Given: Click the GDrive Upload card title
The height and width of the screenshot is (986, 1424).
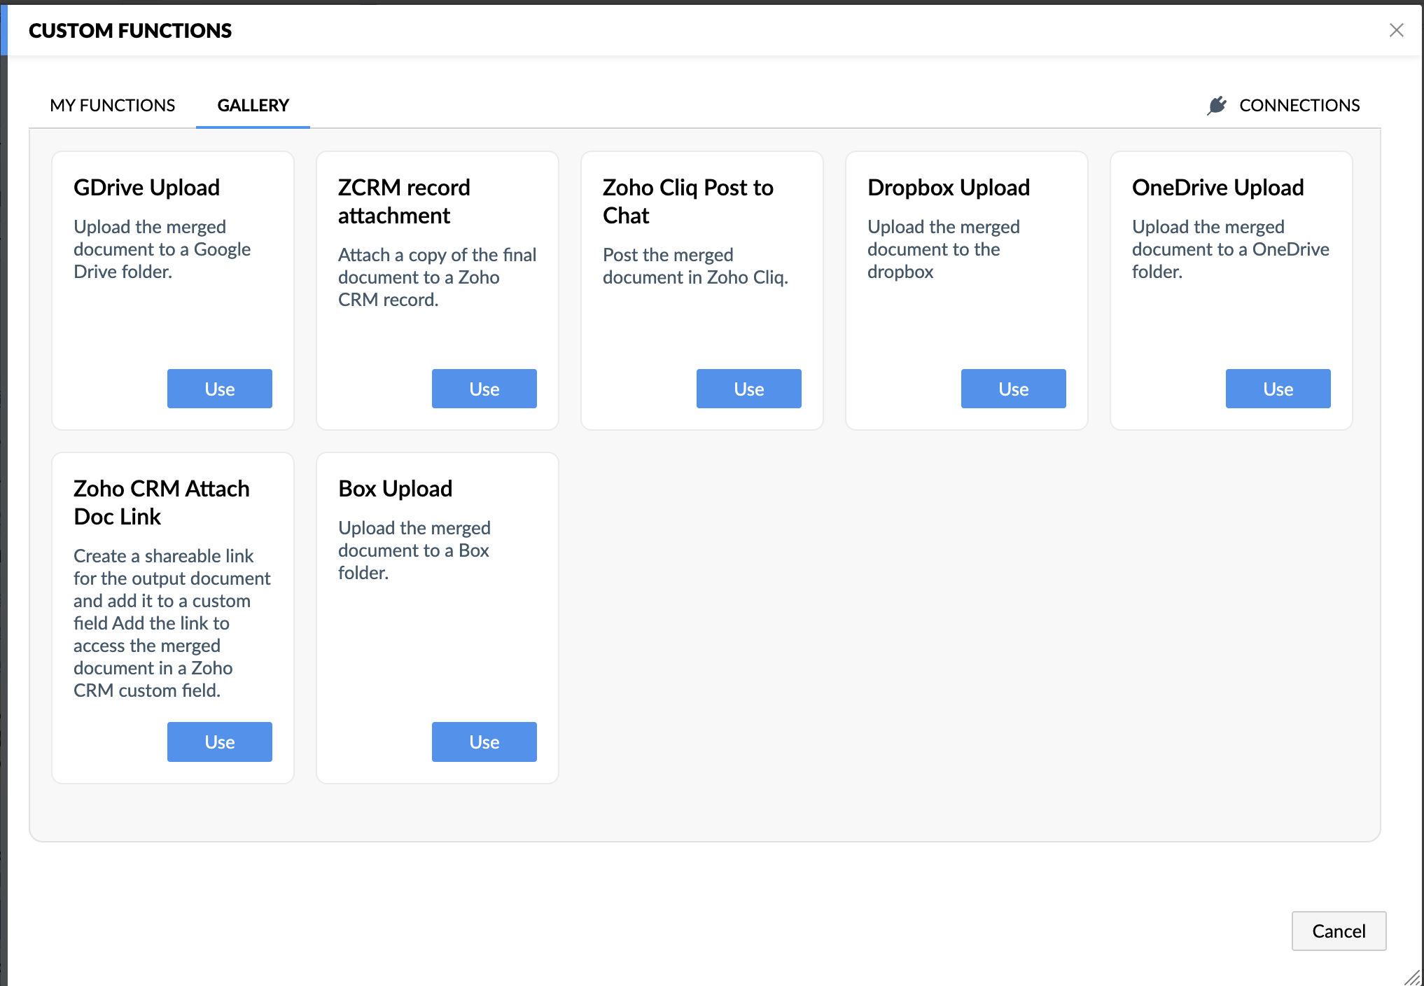Looking at the screenshot, I should 146,188.
